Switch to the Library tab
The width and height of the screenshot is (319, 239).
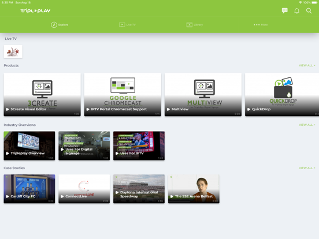pos(195,25)
